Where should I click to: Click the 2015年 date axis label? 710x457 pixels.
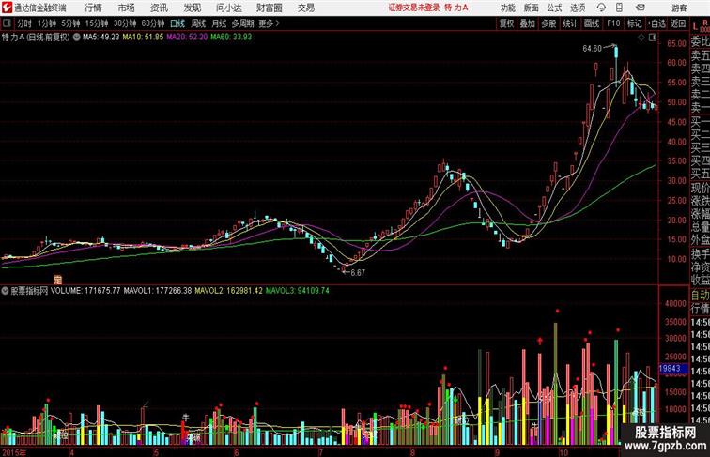click(x=14, y=452)
